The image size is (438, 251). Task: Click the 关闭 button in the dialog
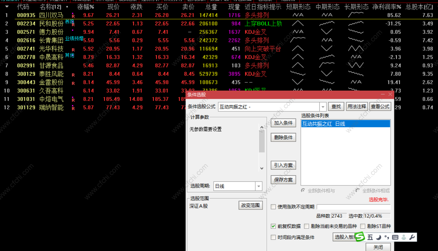point(378,247)
